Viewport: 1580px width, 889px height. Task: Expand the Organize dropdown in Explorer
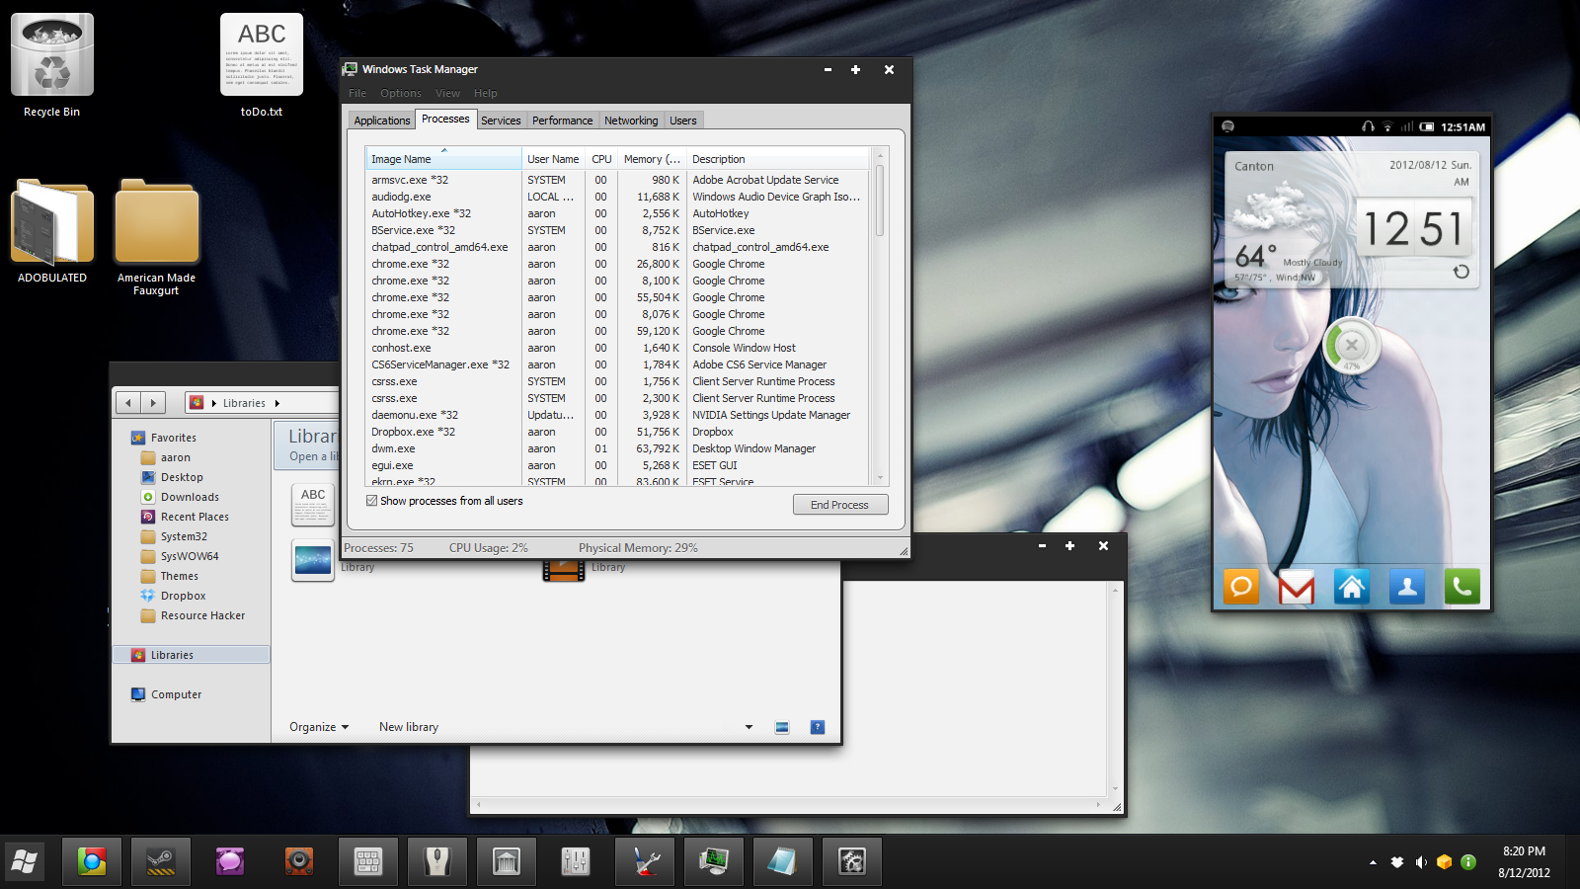pyautogui.click(x=319, y=727)
